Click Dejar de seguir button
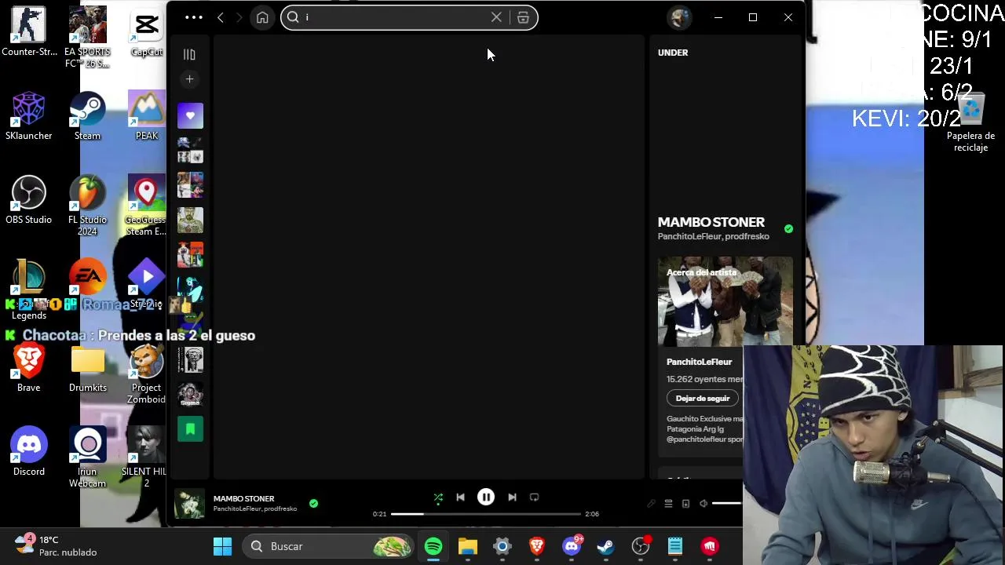The width and height of the screenshot is (1005, 565). point(703,399)
